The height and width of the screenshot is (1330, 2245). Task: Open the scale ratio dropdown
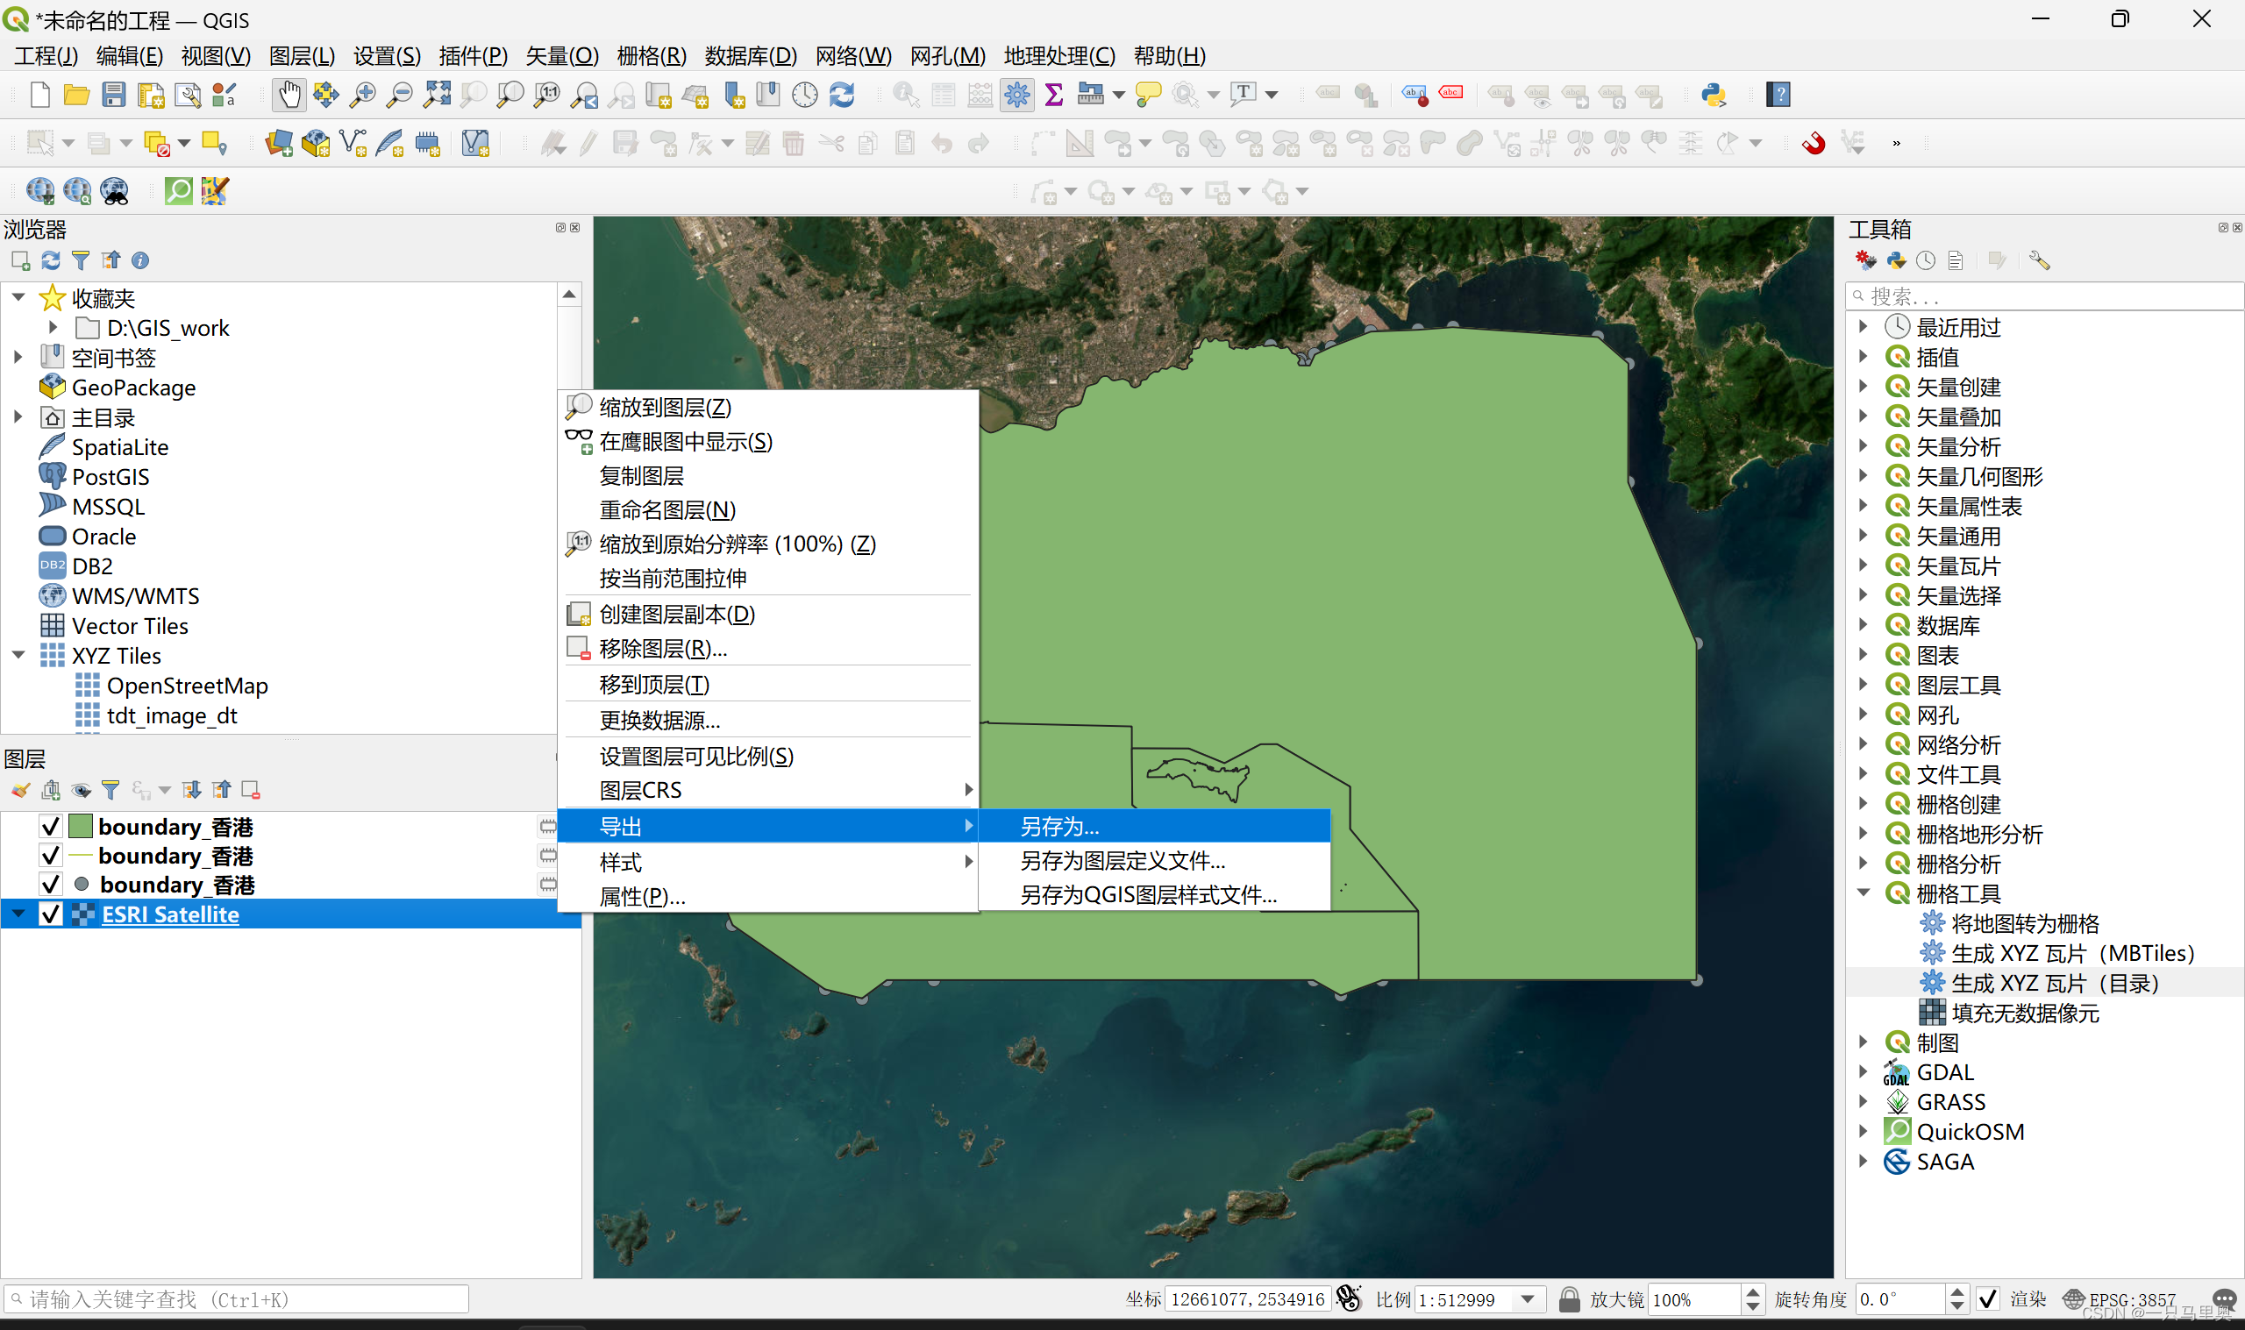tap(1528, 1298)
